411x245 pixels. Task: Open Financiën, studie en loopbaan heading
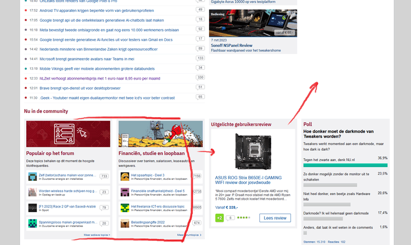152,153
